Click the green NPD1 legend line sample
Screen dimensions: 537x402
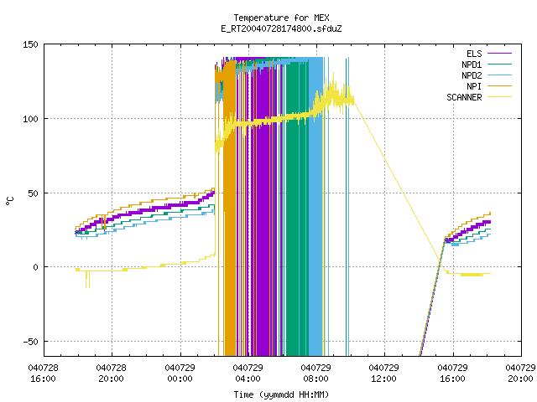499,64
